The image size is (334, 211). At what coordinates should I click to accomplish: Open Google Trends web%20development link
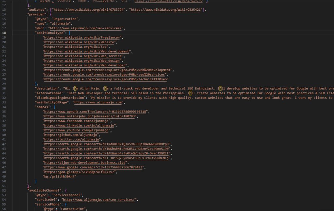107,70
